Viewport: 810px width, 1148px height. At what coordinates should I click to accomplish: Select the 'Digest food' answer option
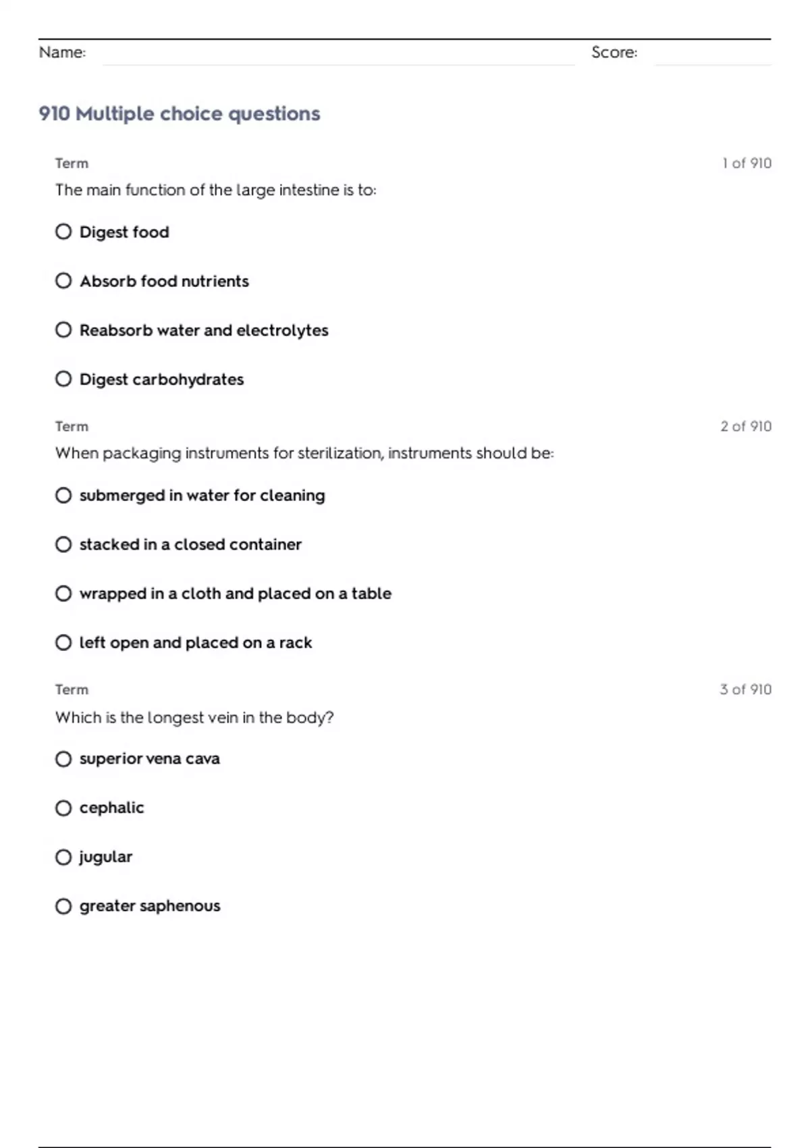point(63,232)
